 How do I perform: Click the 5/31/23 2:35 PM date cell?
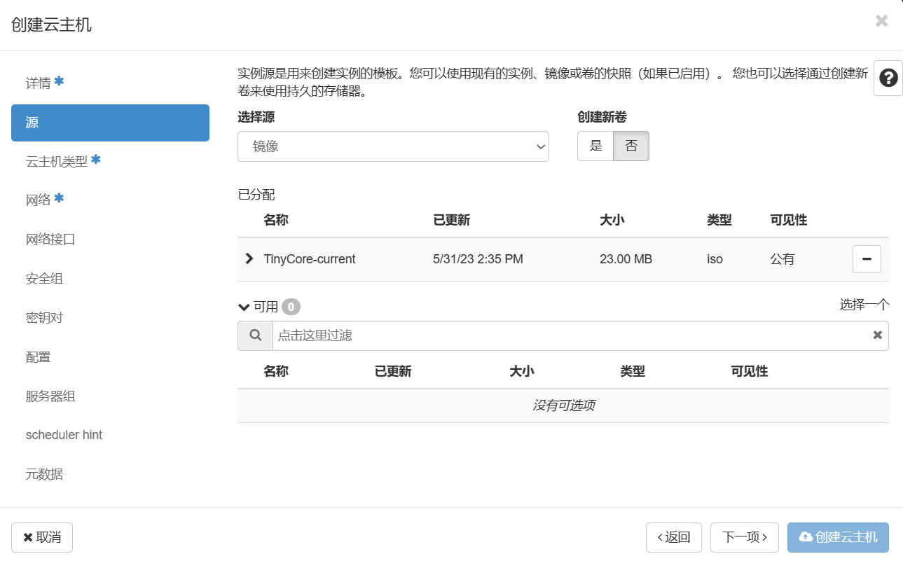point(478,259)
